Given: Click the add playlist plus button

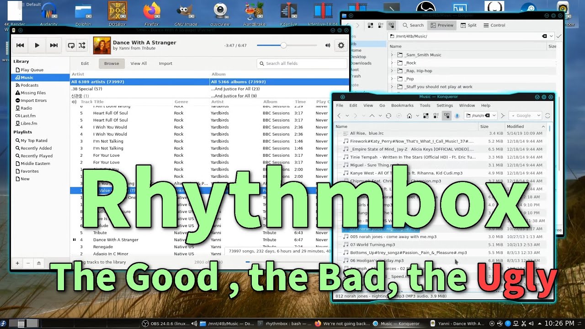Looking at the screenshot, I should tap(17, 263).
